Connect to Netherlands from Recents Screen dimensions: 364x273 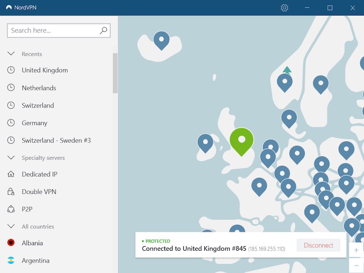point(39,88)
